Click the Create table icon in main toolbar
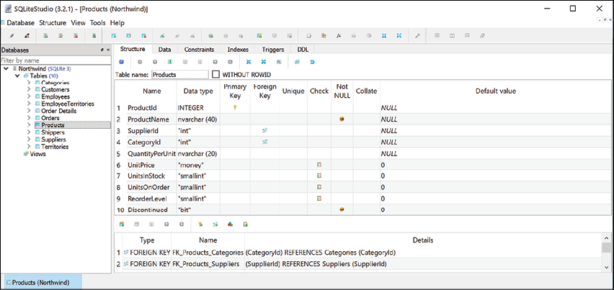 114,35
